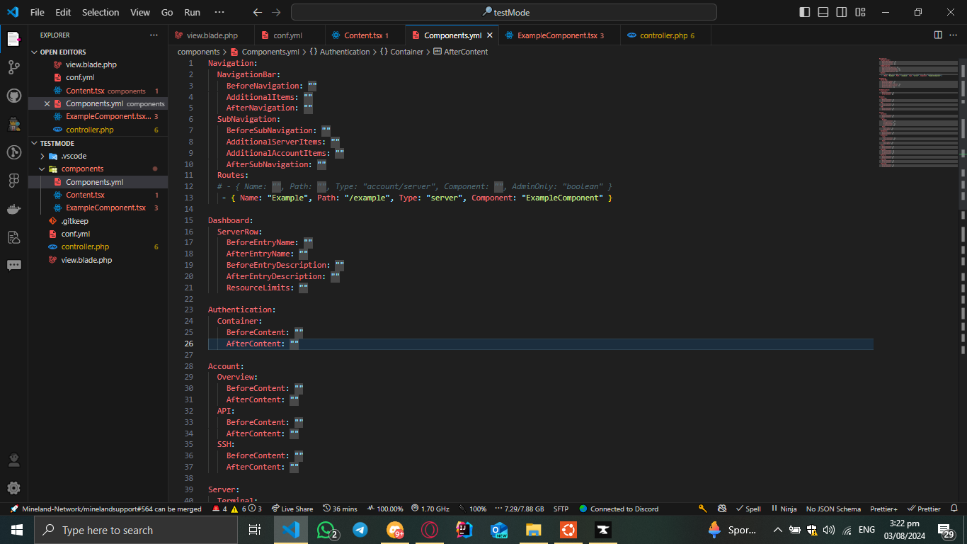
Task: Toggle the secondary sidebar visibility
Action: (842, 12)
